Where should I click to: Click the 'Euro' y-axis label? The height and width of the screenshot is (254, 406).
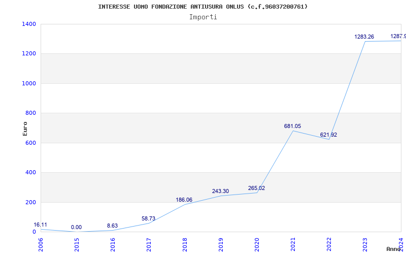(x=25, y=128)
